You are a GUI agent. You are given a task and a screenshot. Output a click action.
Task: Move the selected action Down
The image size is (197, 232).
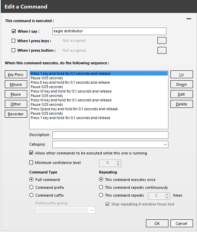[x=181, y=84]
